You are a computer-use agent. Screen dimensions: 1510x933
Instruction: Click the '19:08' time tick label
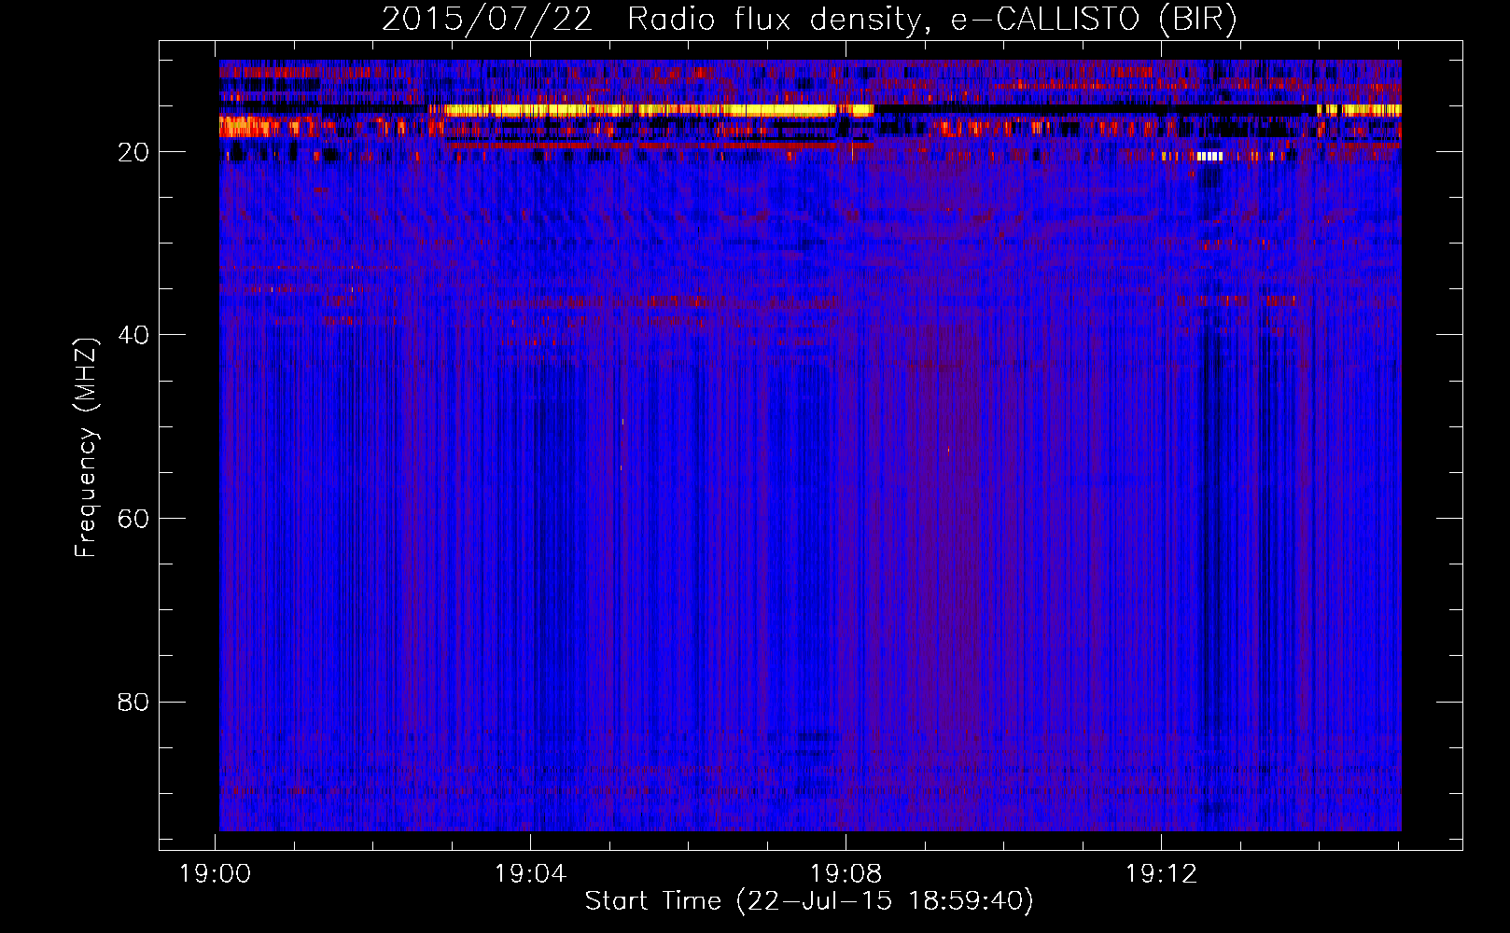(x=846, y=874)
